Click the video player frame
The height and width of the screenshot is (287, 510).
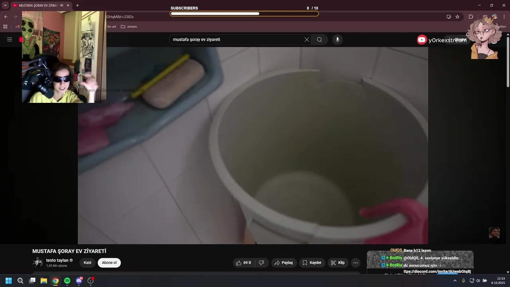click(x=253, y=145)
